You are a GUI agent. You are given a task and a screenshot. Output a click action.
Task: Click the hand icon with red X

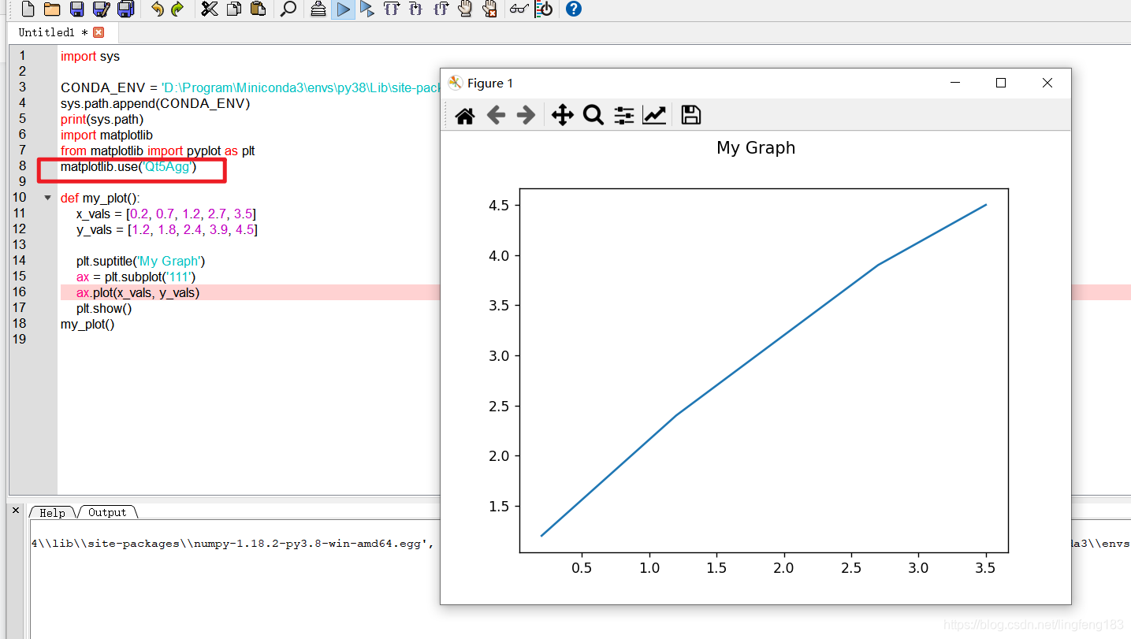pyautogui.click(x=489, y=9)
